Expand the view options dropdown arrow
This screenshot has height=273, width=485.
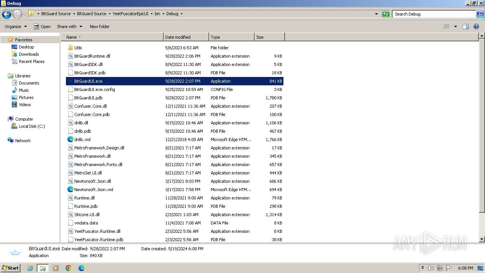(455, 27)
